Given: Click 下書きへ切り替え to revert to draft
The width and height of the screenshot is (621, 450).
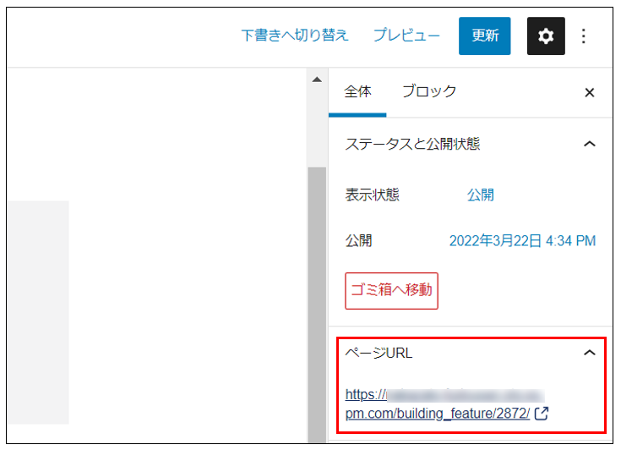Looking at the screenshot, I should (x=295, y=36).
